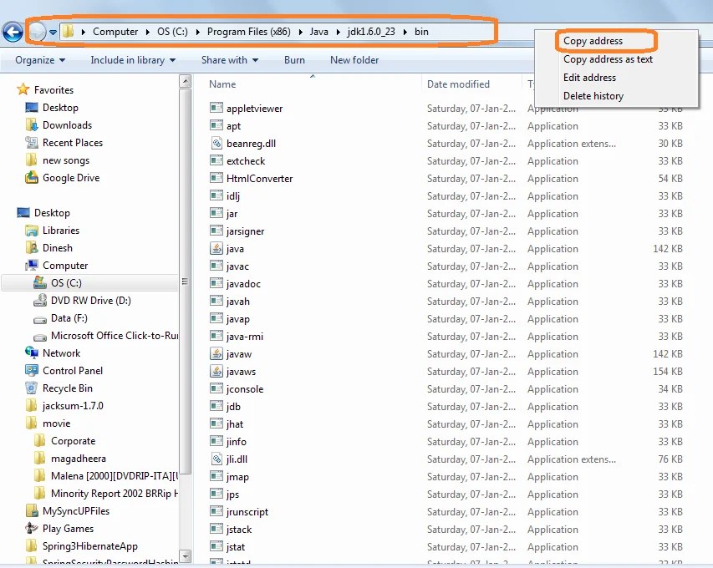Screen dimensions: 713x568
Task: Select the javaws application icon
Action: pos(216,371)
